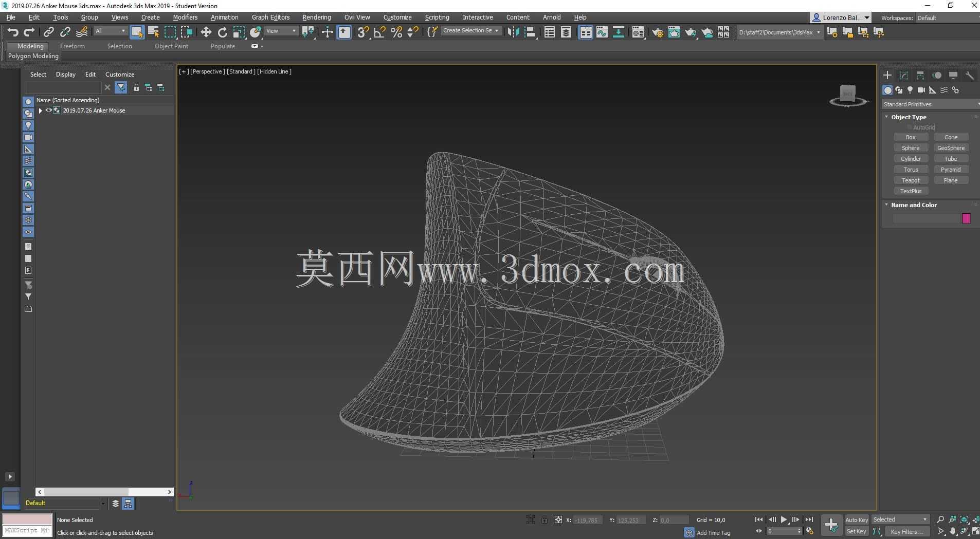Open Select by Name dialog icon

click(x=153, y=32)
